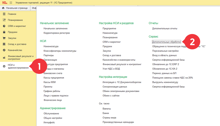Open the Продажи sidebar section
Screen dimensions: 220x126
tap(13, 32)
